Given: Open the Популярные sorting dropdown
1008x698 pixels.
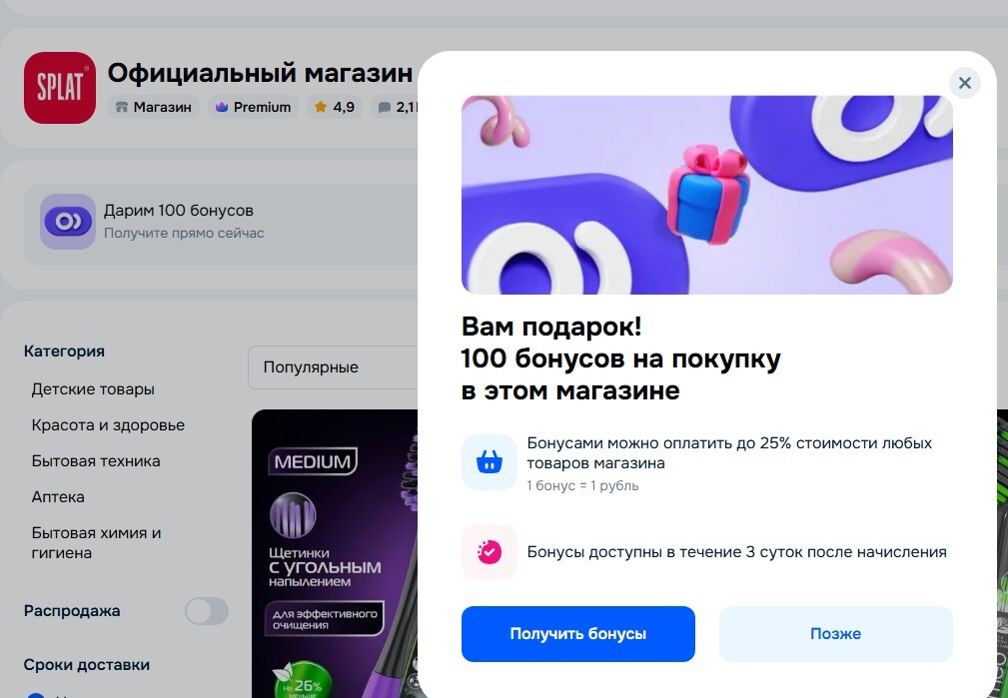Looking at the screenshot, I should (332, 367).
